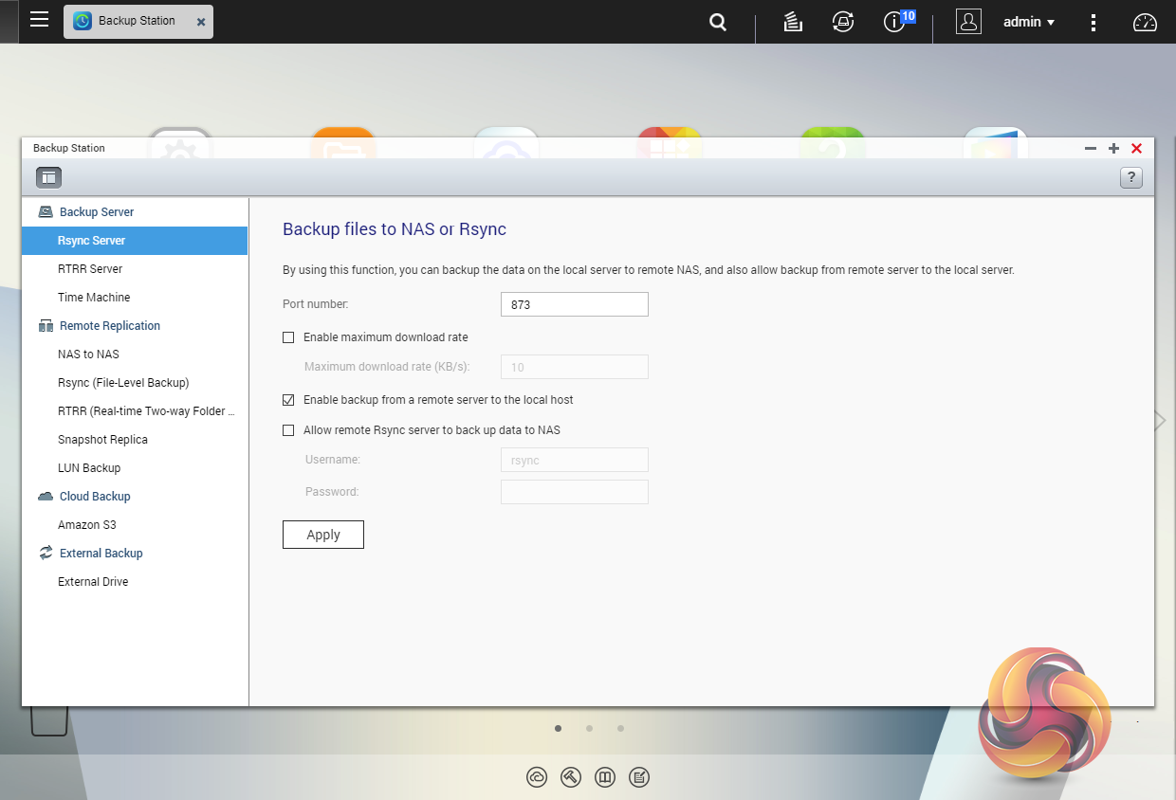Image resolution: width=1176 pixels, height=800 pixels.
Task: Click the user profile avatar icon
Action: [x=968, y=22]
